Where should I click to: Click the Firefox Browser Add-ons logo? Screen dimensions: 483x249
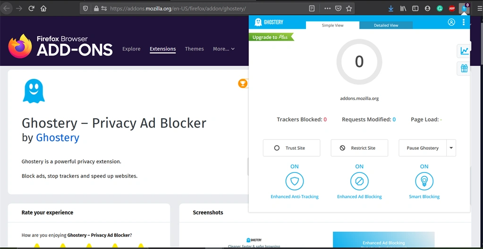point(60,46)
